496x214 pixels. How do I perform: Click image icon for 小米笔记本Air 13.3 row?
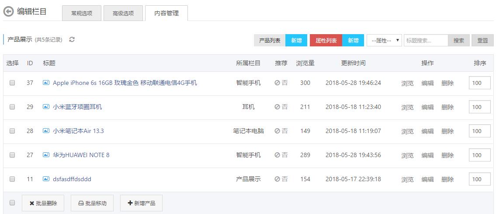tap(46, 131)
